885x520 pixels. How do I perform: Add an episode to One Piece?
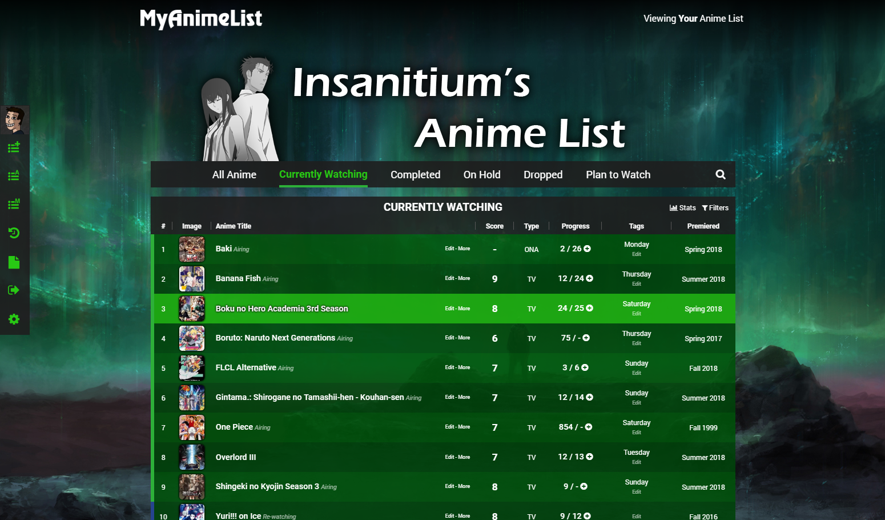[x=588, y=427]
